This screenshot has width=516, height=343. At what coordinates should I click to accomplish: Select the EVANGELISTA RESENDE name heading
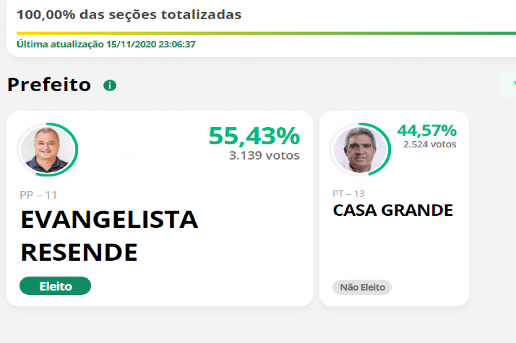109,235
